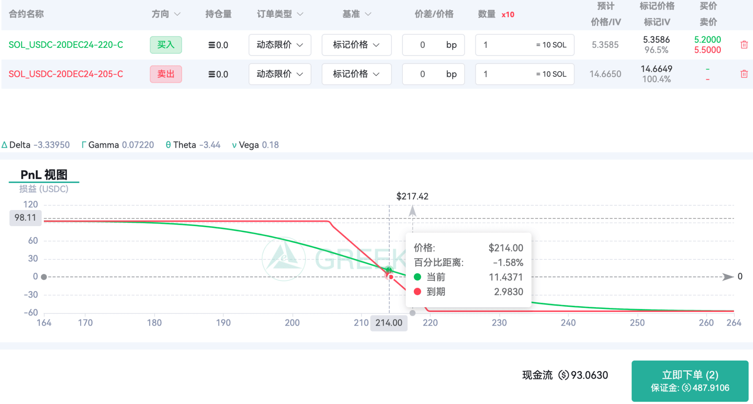Edit bp spread field for 220-C row
Viewport: 753px width, 404px height.
coord(433,45)
